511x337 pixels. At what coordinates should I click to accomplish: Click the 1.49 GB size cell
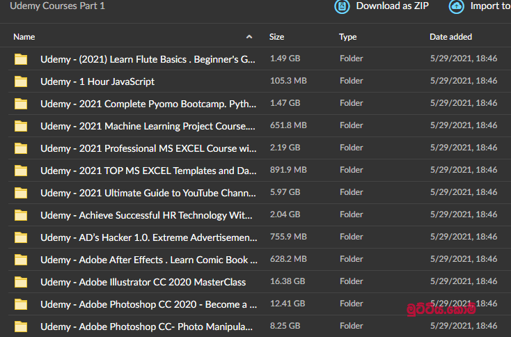tap(285, 58)
